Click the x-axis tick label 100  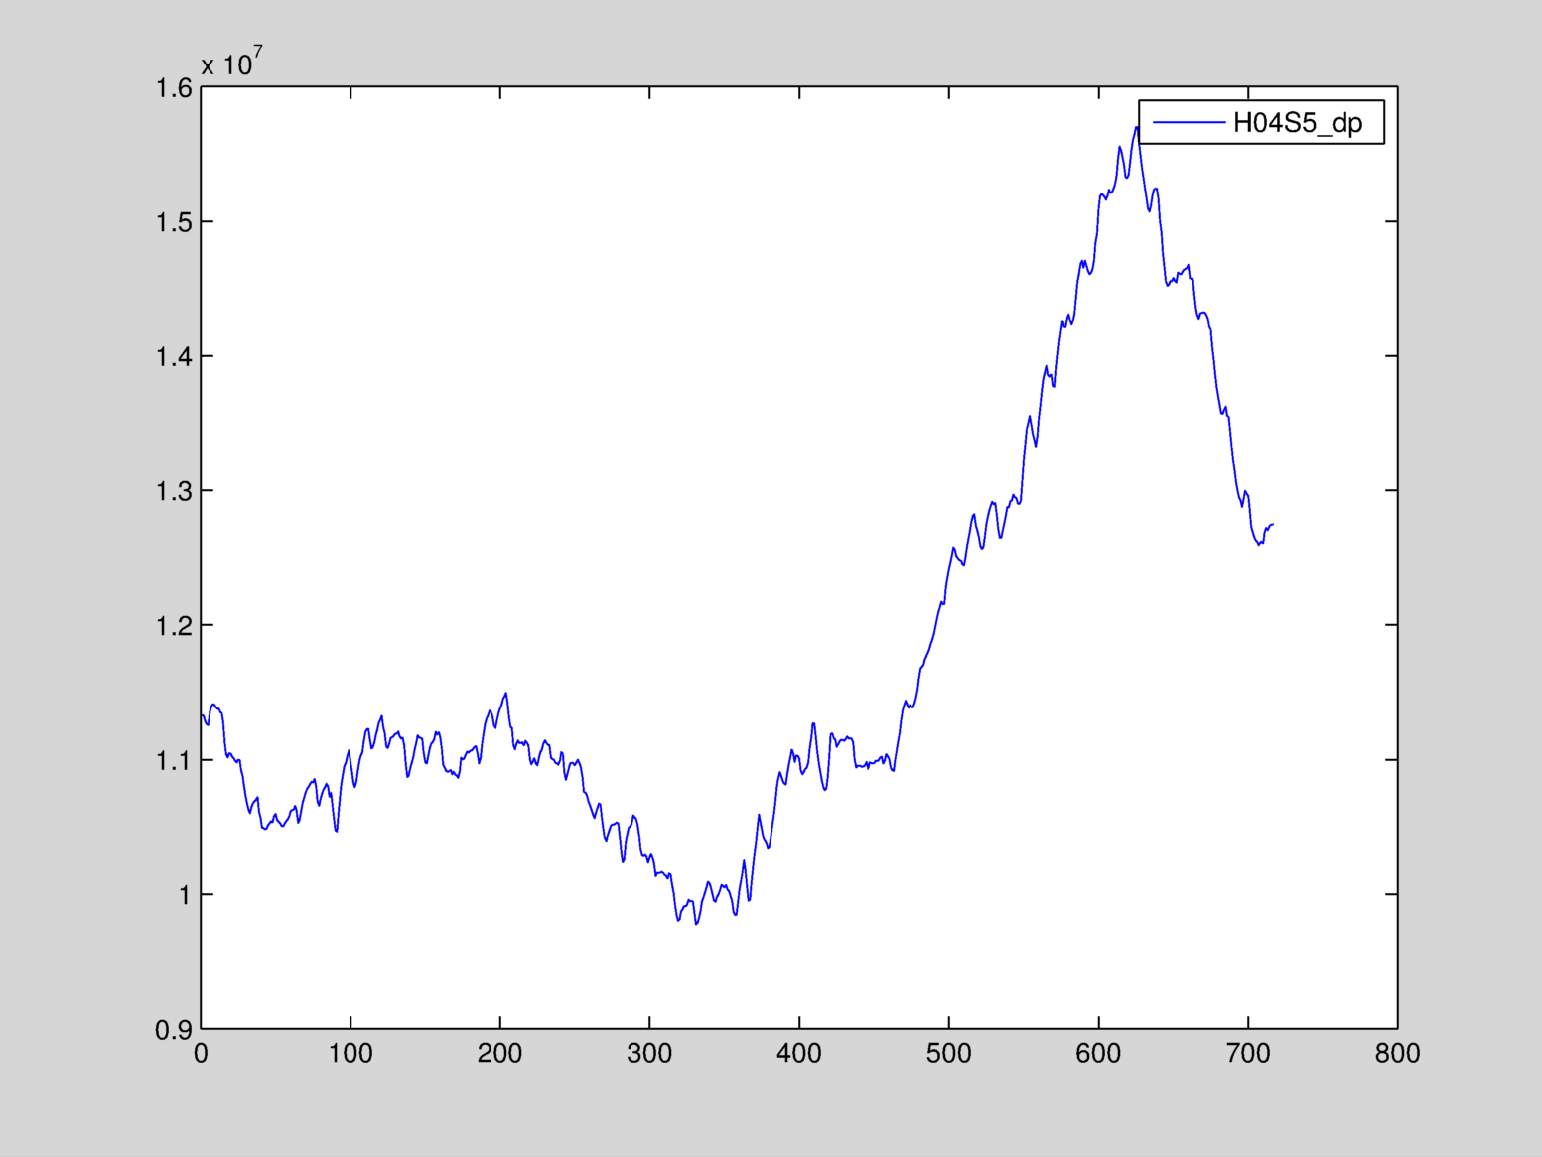pos(350,1054)
